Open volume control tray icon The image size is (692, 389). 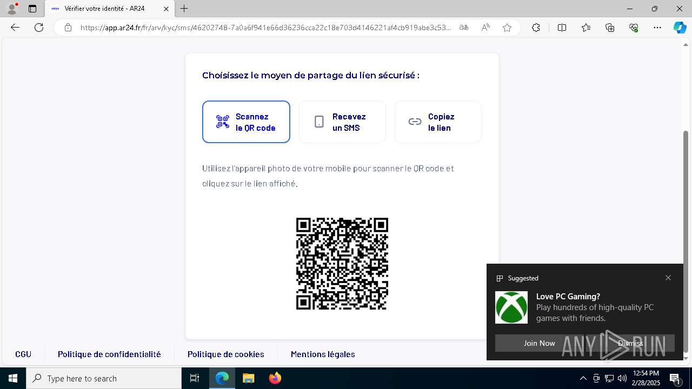point(622,378)
